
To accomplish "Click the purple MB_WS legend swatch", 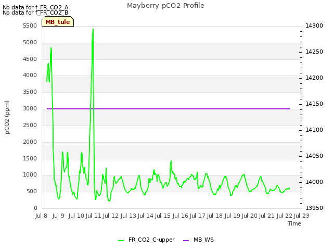I will tap(186, 241).
